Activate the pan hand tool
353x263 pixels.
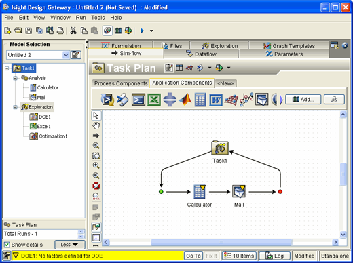pos(96,125)
